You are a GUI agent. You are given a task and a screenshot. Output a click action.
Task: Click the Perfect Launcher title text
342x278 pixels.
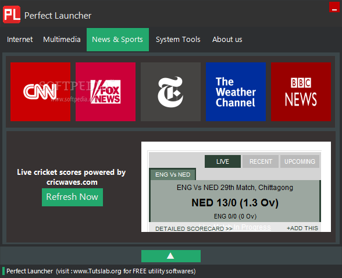(58, 16)
